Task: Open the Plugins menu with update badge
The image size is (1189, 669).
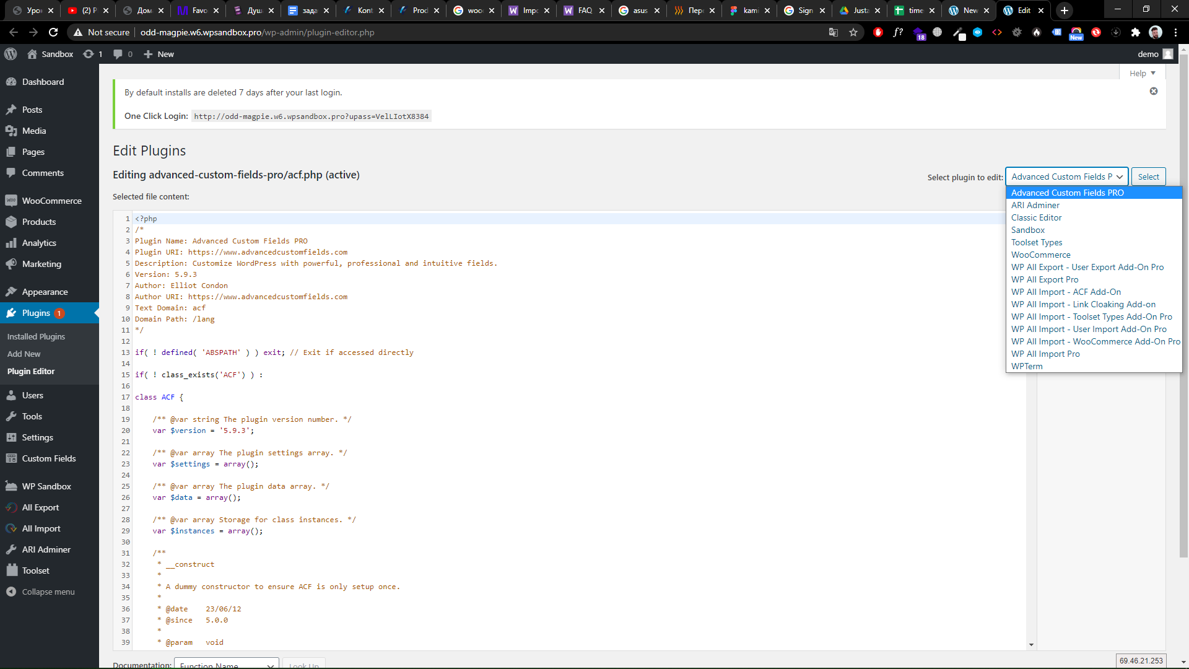Action: (50, 313)
